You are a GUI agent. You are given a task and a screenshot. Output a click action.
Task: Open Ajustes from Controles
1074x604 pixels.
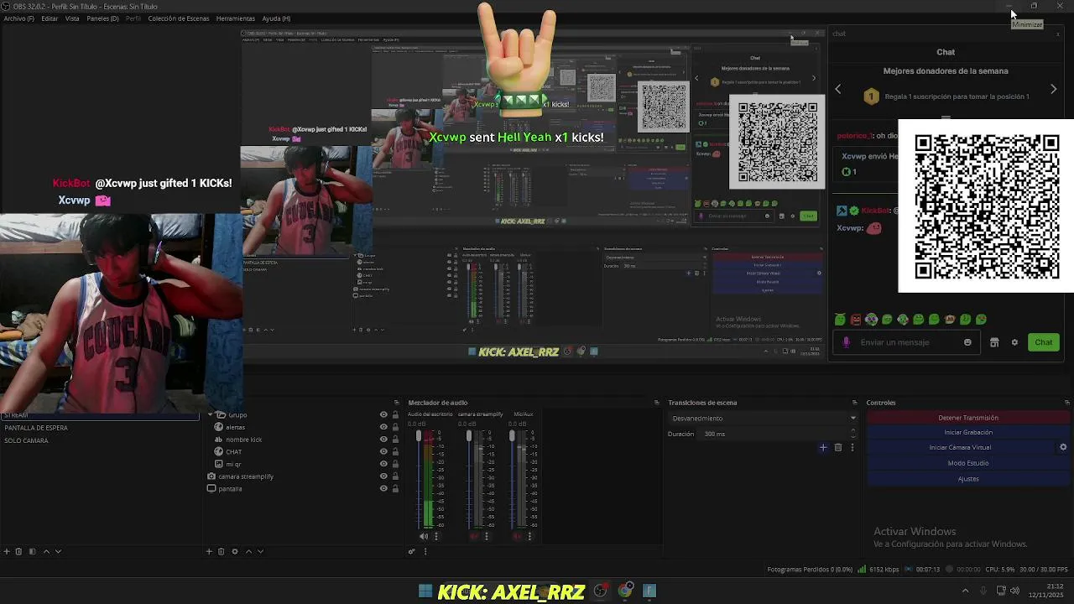point(968,479)
